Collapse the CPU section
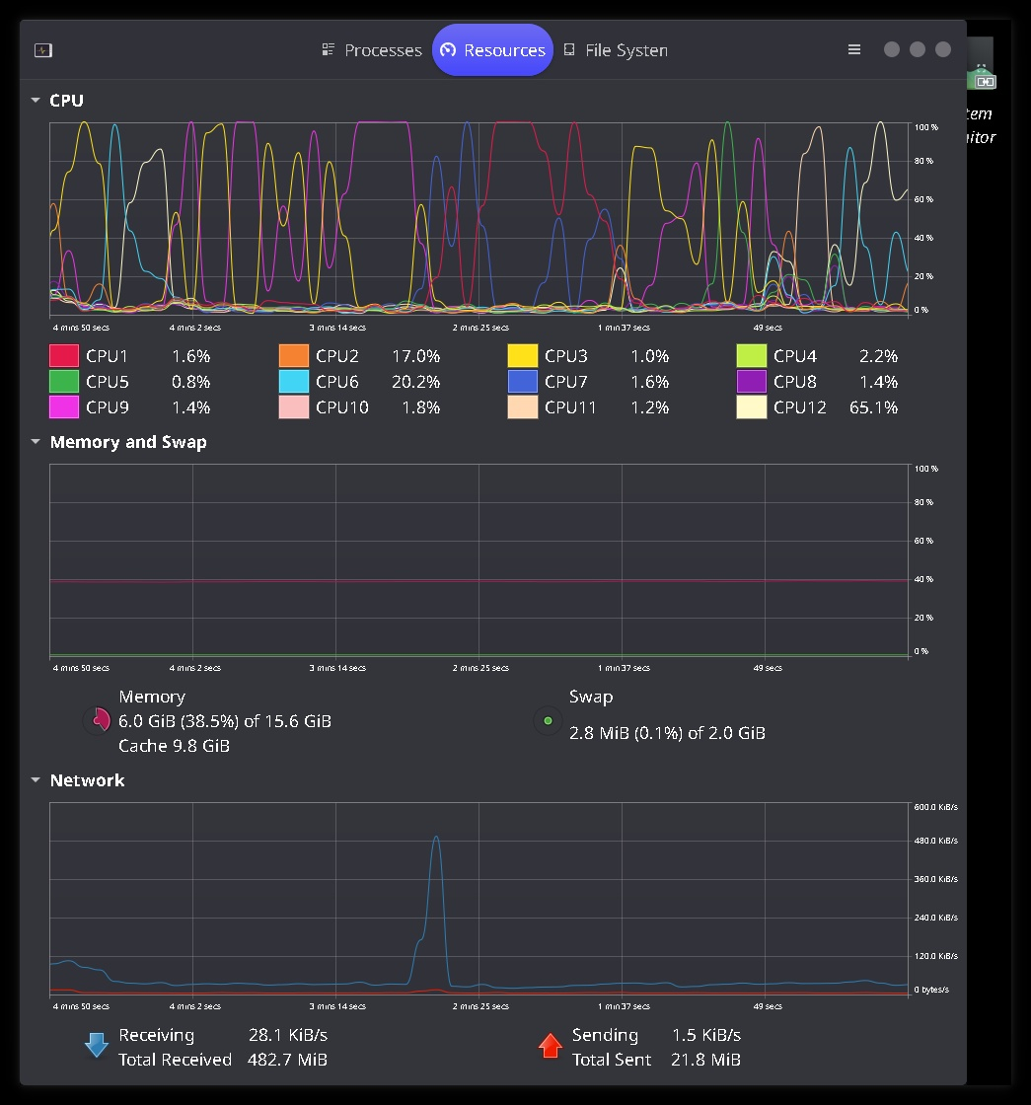Viewport: 1031px width, 1105px height. point(33,100)
